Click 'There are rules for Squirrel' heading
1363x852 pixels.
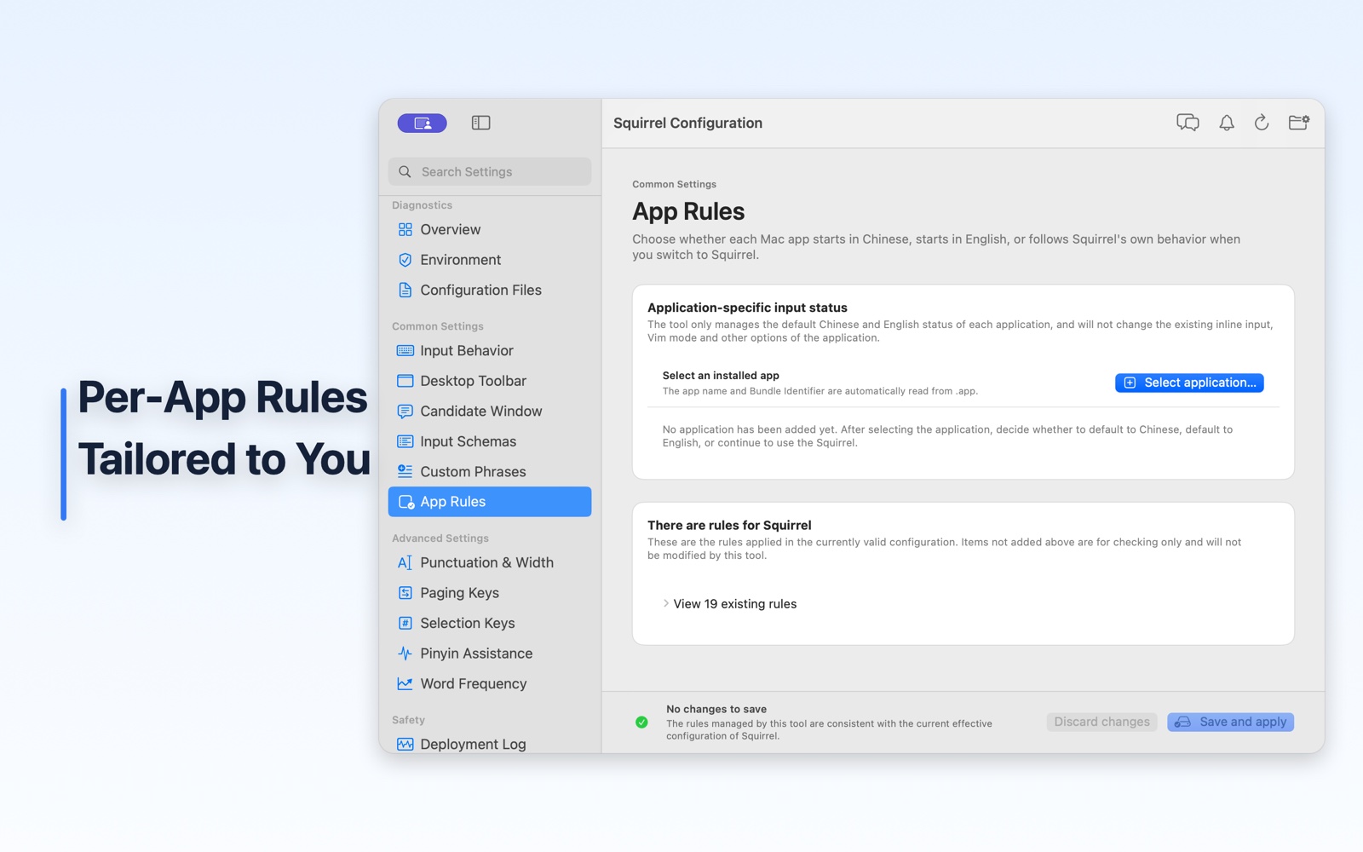729,526
